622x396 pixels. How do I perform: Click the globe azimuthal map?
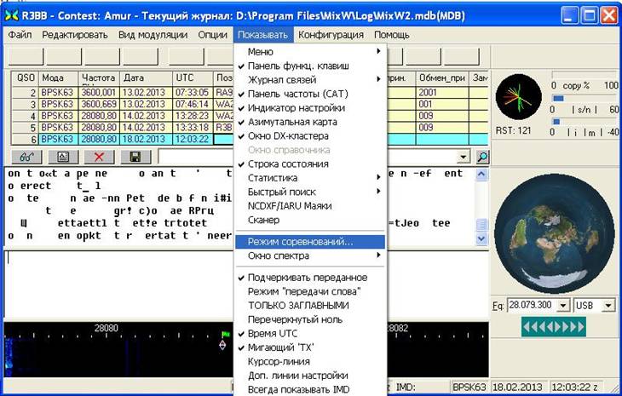point(554,230)
